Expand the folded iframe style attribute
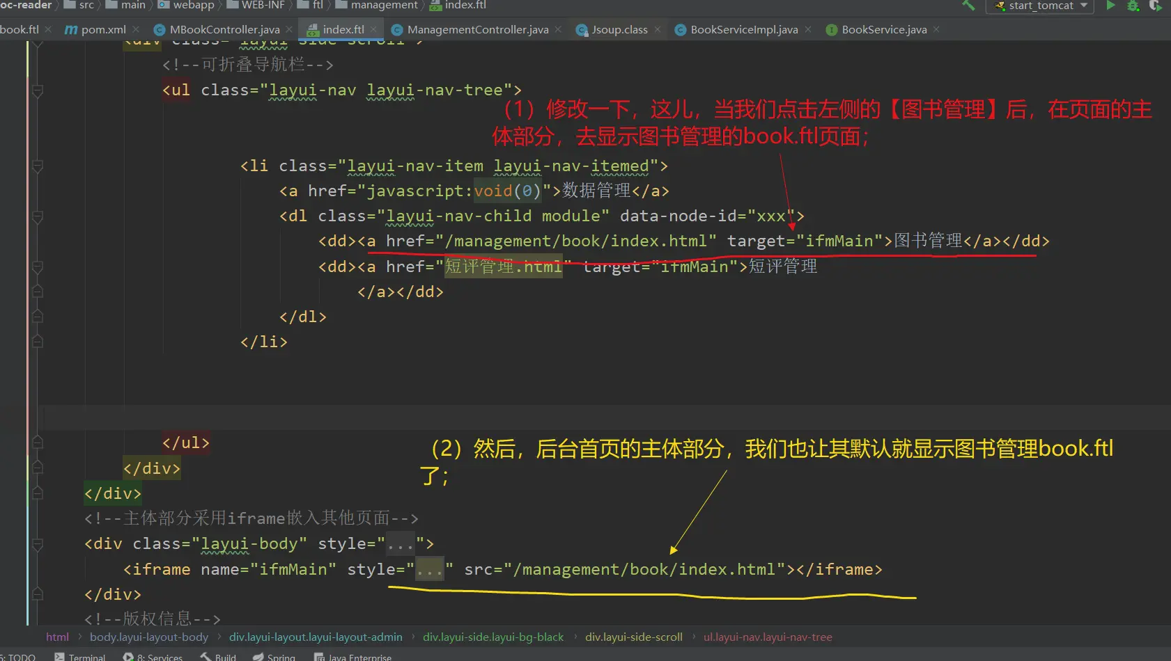The height and width of the screenshot is (661, 1171). click(429, 570)
